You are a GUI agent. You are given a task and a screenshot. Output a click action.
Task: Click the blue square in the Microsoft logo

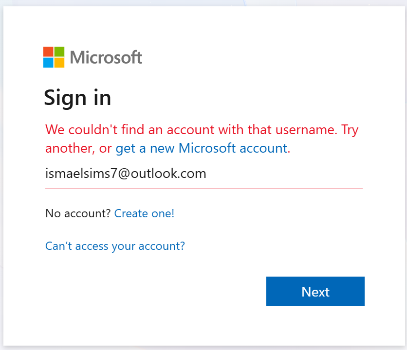pos(48,63)
